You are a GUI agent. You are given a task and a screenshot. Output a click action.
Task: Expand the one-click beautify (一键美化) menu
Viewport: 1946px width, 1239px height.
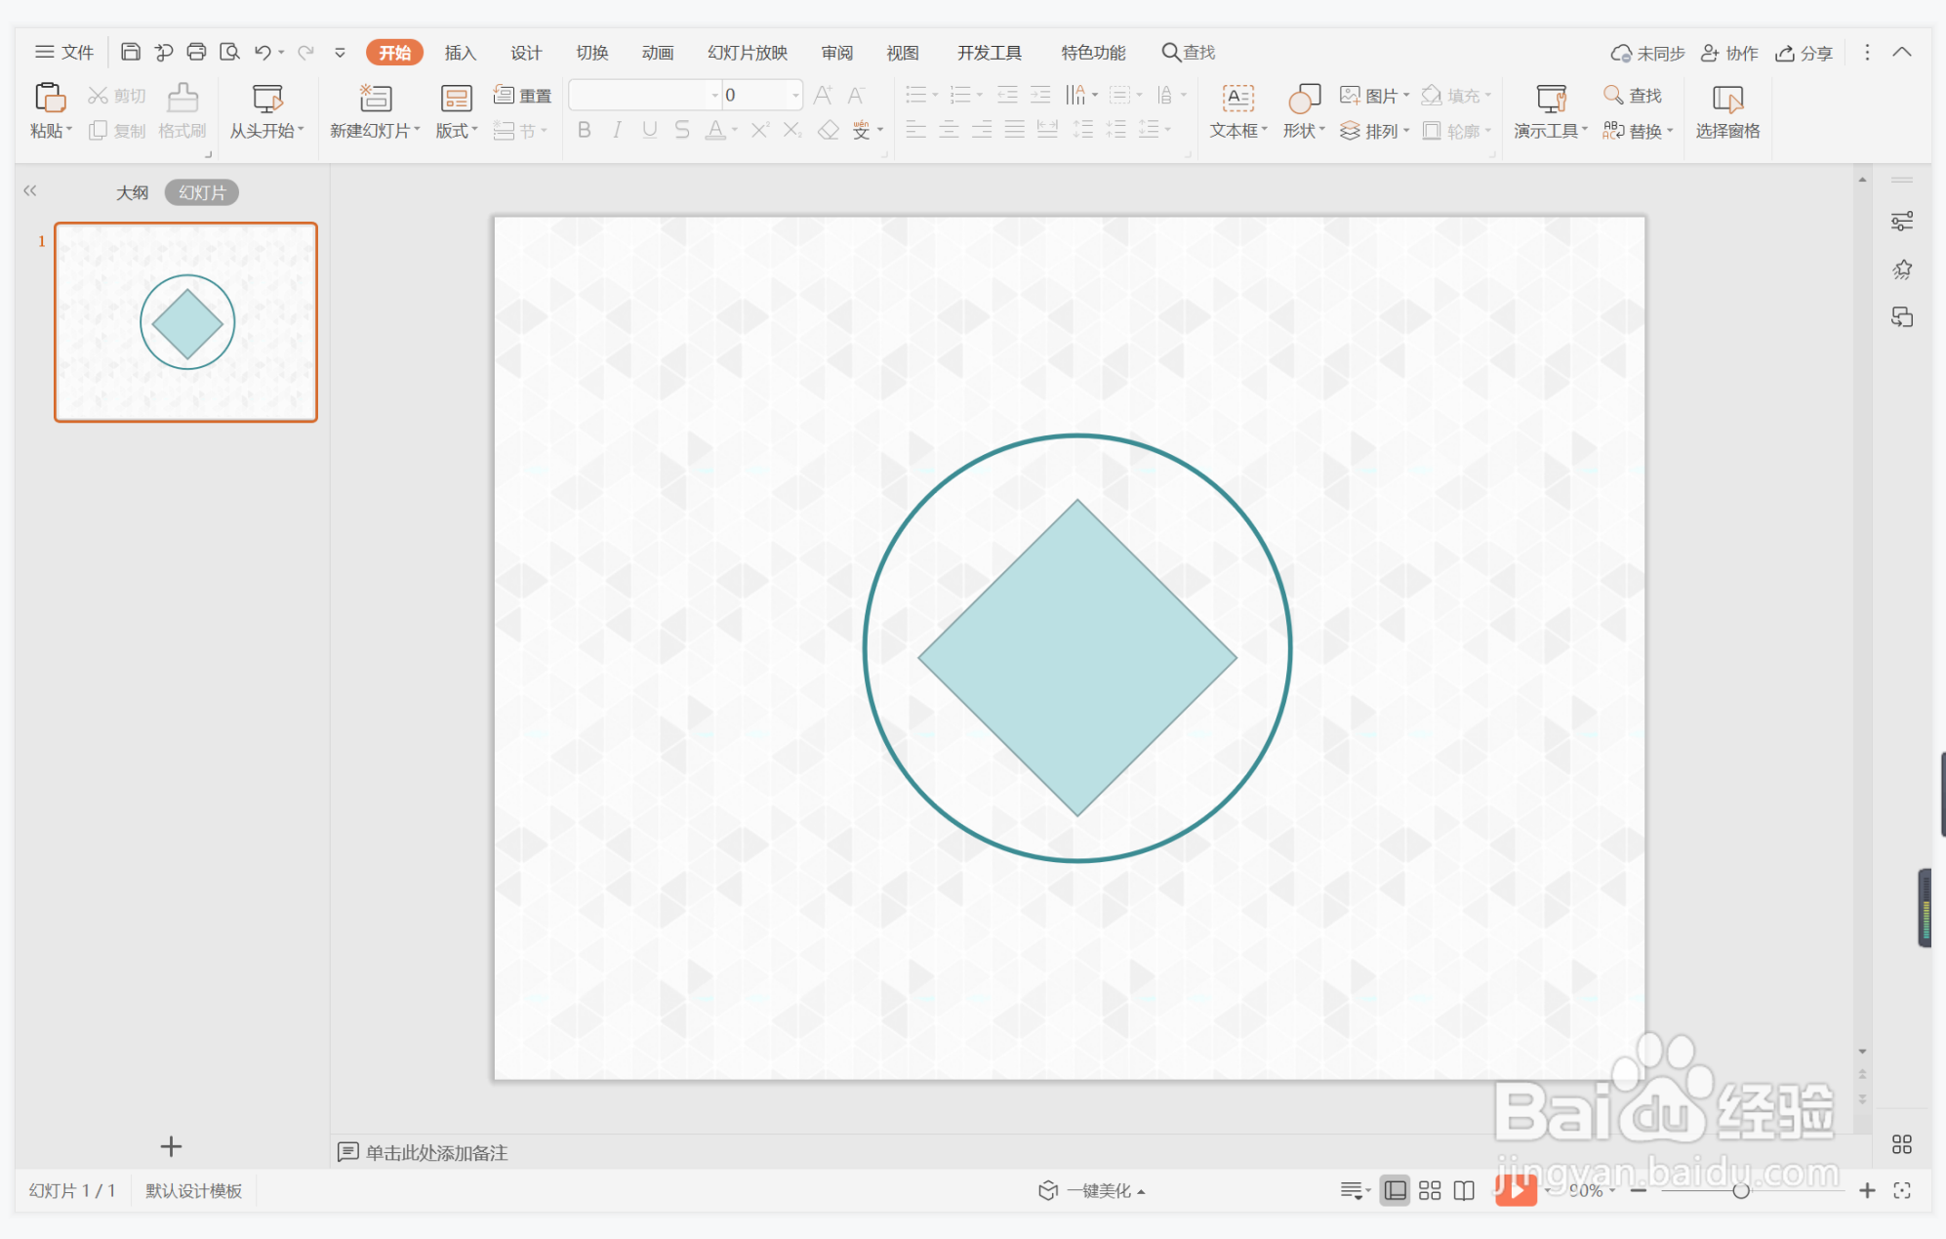(x=1098, y=1190)
